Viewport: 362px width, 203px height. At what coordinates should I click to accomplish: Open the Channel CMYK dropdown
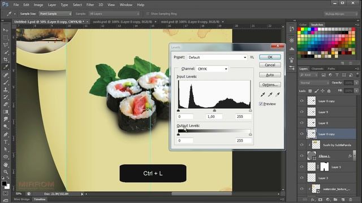tap(213, 69)
